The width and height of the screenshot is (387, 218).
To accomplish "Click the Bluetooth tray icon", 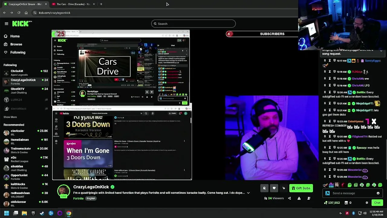I will 353,213.
